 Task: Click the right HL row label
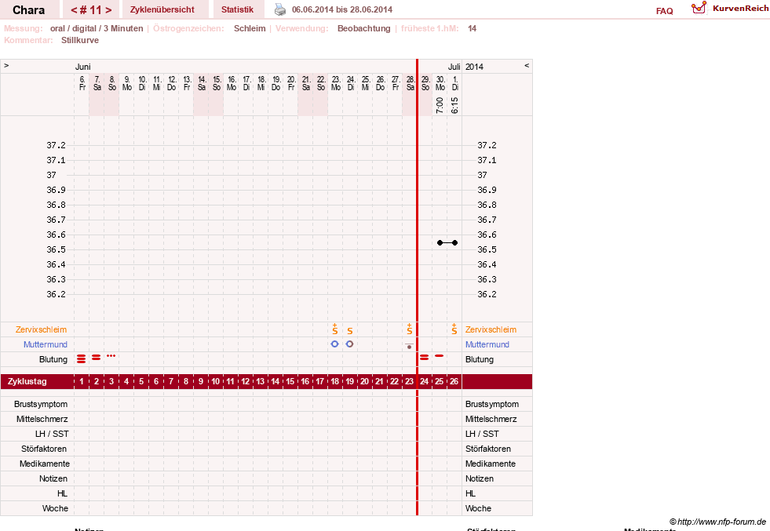point(470,493)
